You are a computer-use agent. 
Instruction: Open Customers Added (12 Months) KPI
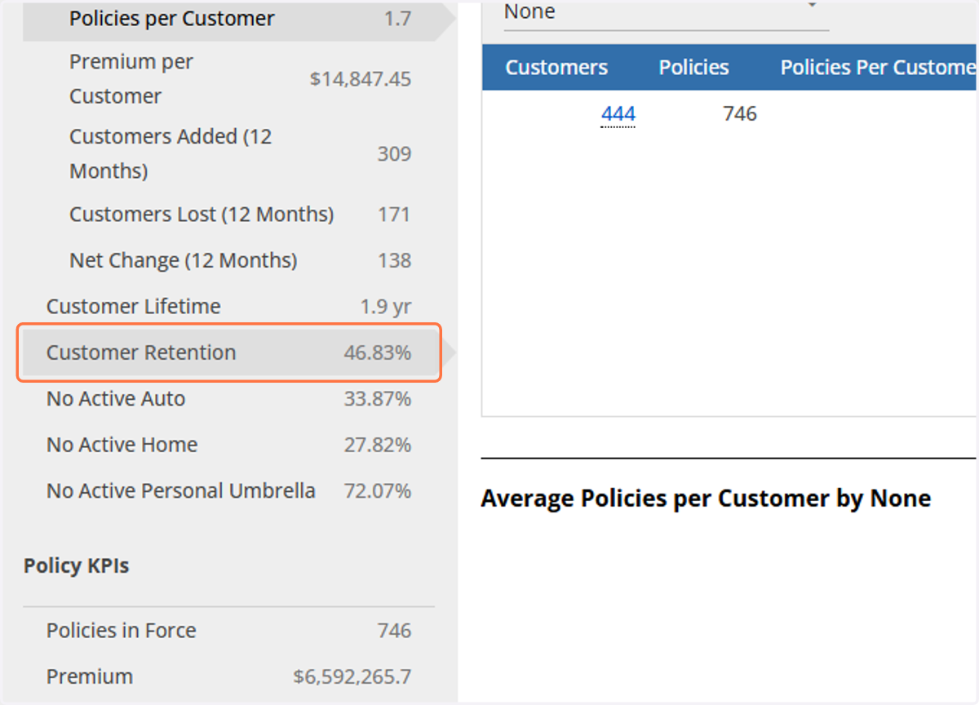[x=228, y=153]
